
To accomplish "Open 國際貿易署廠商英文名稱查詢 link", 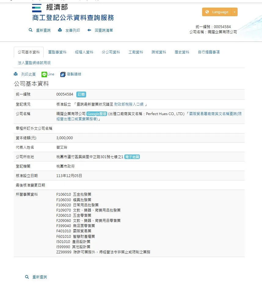I will pos(149,116).
